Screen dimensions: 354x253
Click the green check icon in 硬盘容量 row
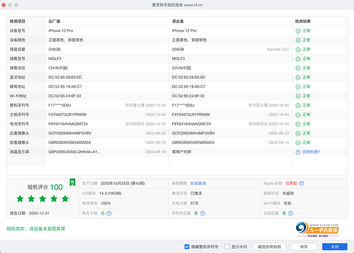pyautogui.click(x=298, y=49)
